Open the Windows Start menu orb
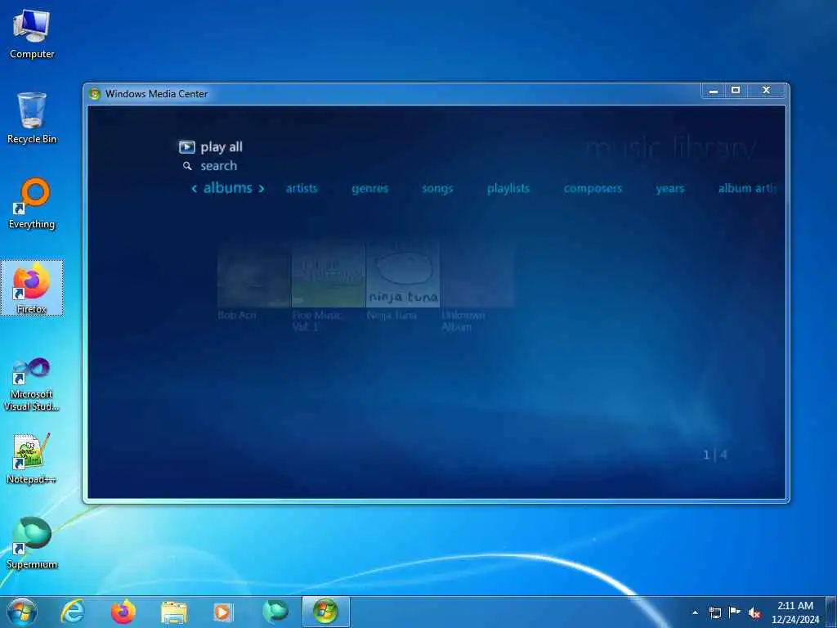The image size is (837, 628). (22, 612)
